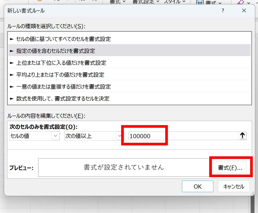Select 指定の値を含むセルだけを書式設定 rule type
The width and height of the screenshot is (258, 213).
[56, 51]
